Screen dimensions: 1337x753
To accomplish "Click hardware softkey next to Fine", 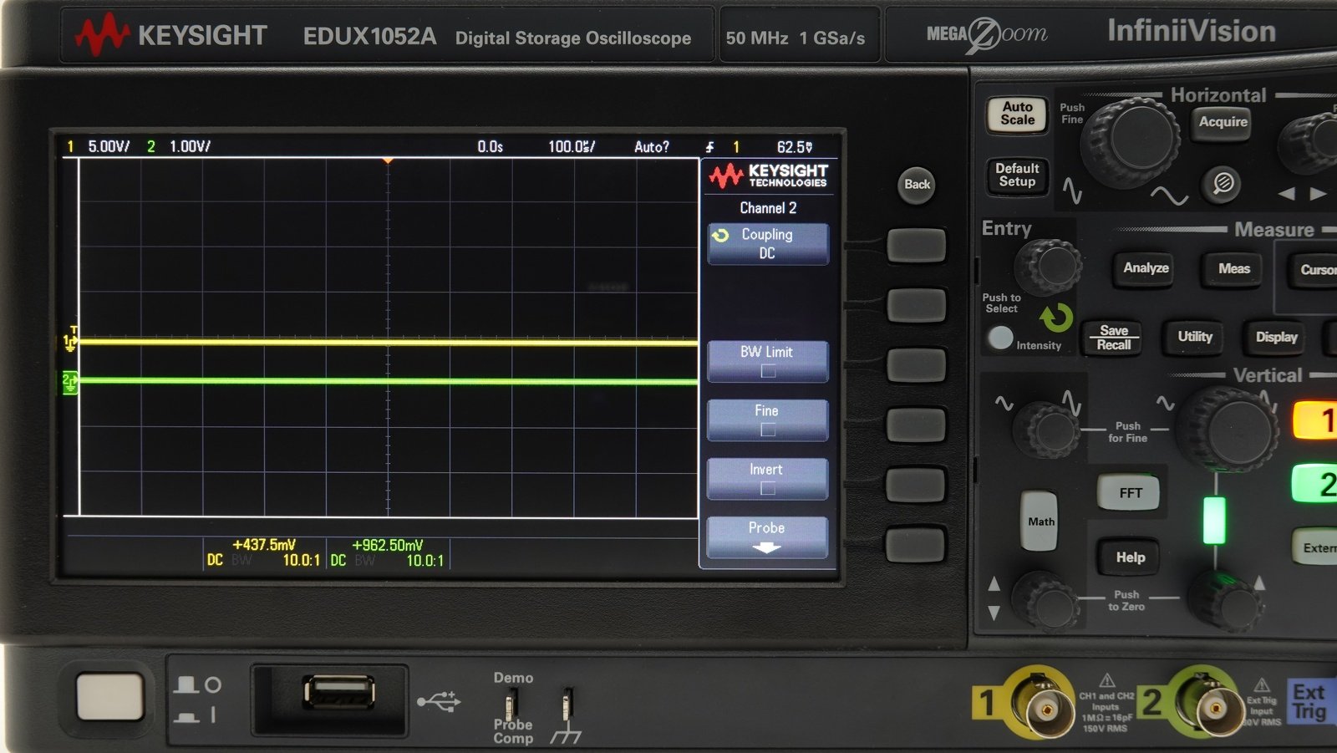I will [916, 425].
